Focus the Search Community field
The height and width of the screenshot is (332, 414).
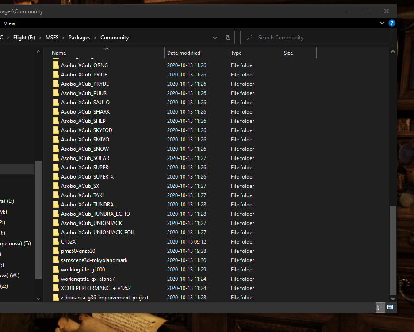click(315, 38)
